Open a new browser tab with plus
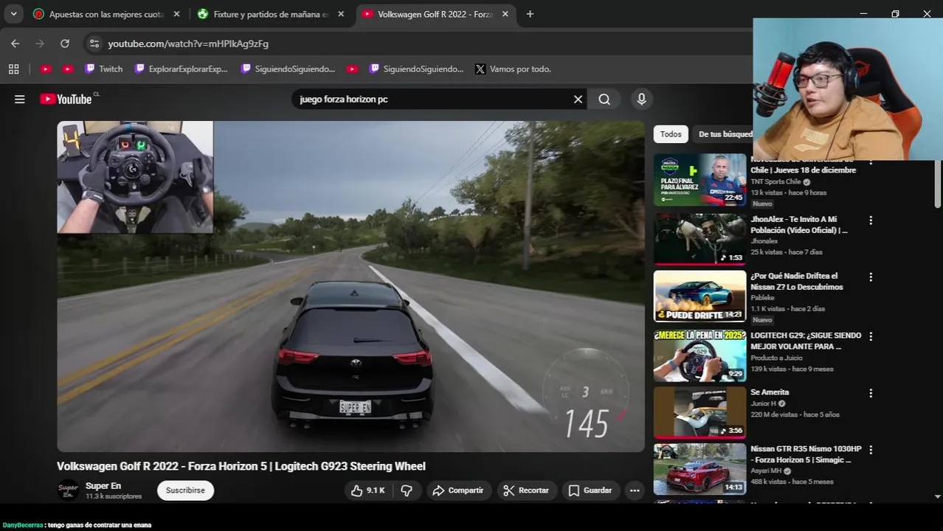Viewport: 943px width, 531px height. click(x=530, y=14)
